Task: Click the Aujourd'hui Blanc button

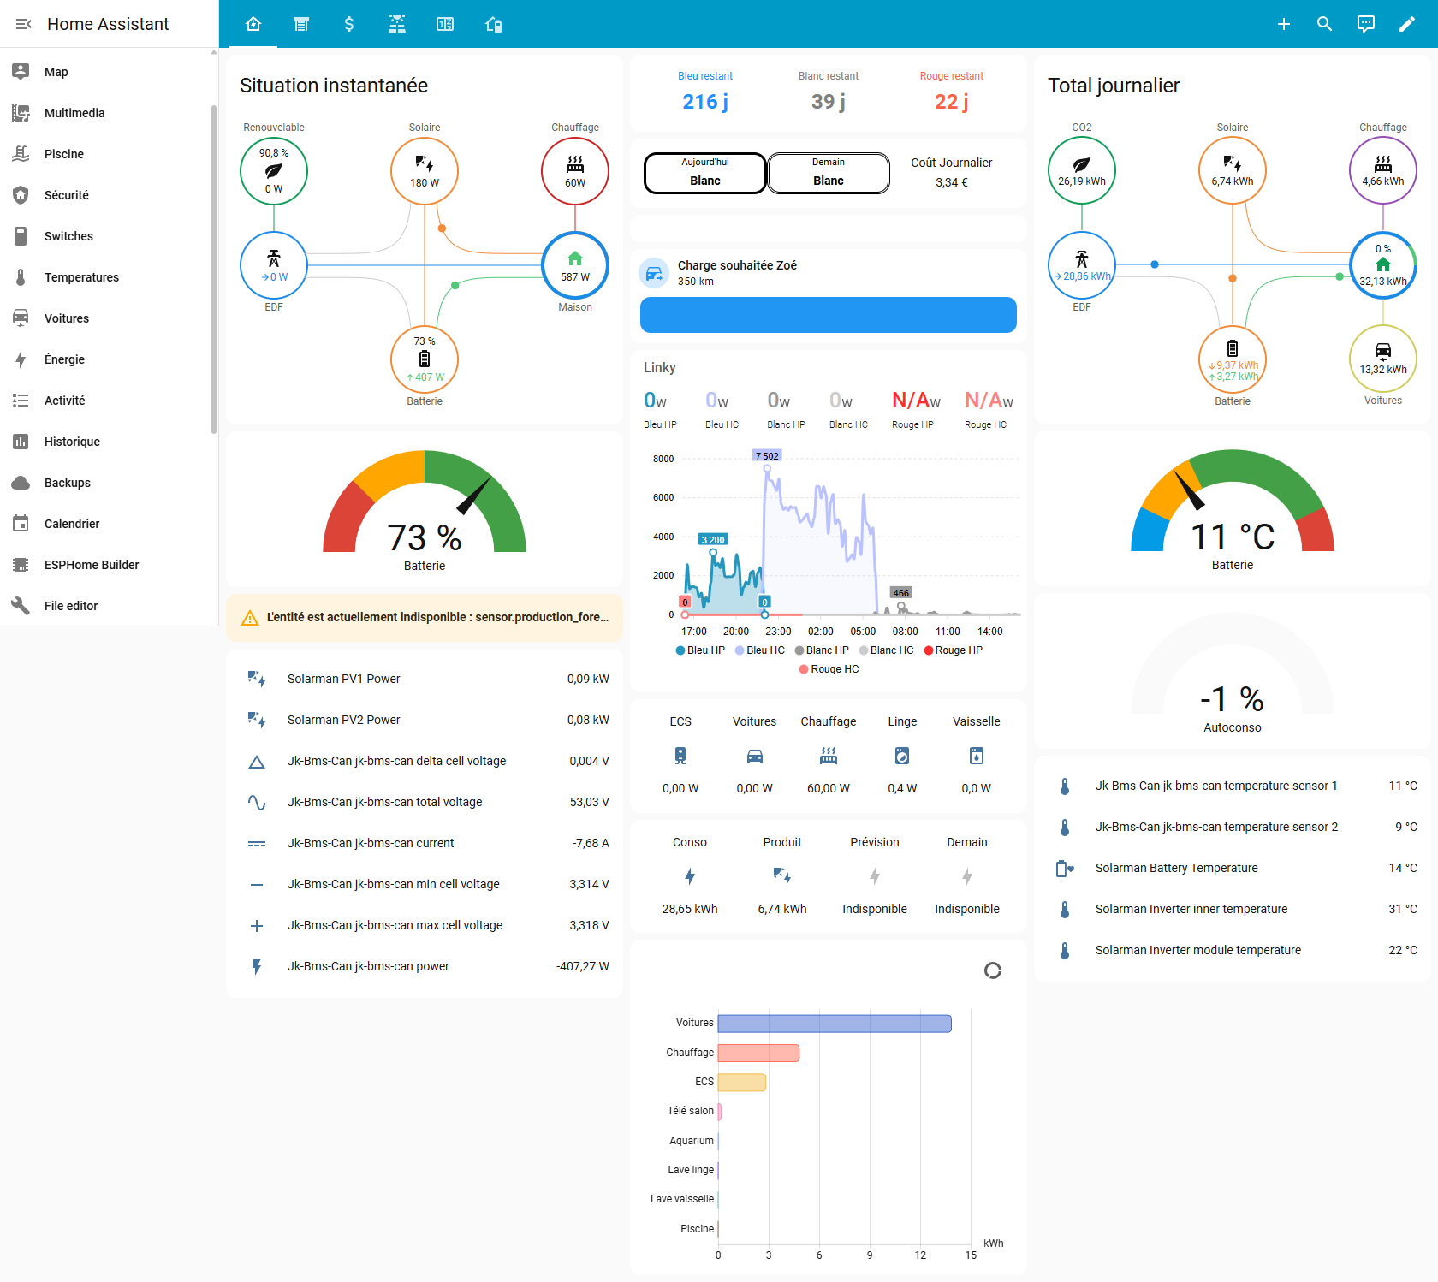Action: (704, 173)
